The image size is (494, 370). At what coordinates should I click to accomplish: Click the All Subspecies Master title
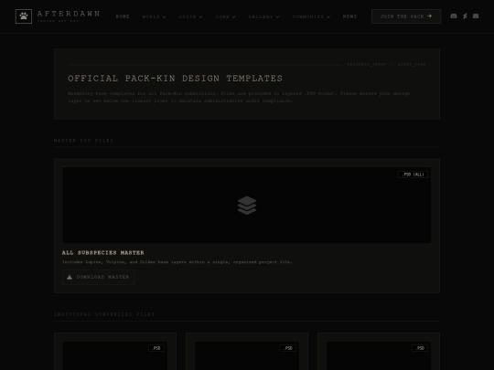(103, 253)
